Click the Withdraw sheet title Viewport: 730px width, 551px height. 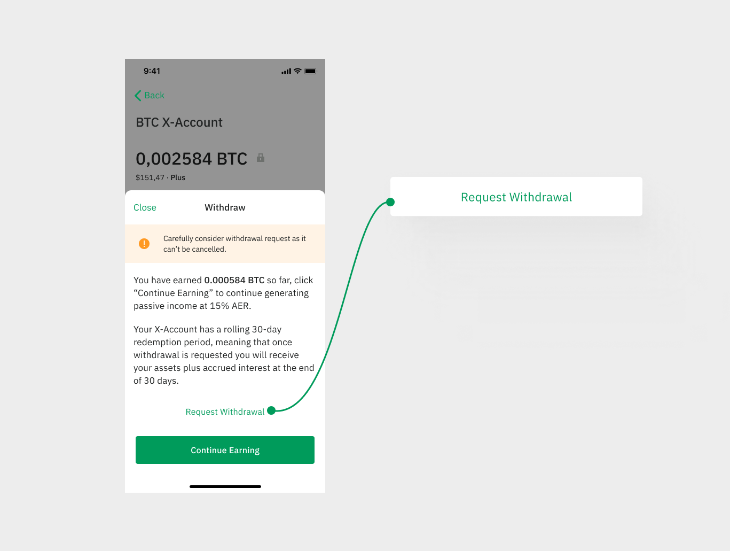[x=225, y=207]
